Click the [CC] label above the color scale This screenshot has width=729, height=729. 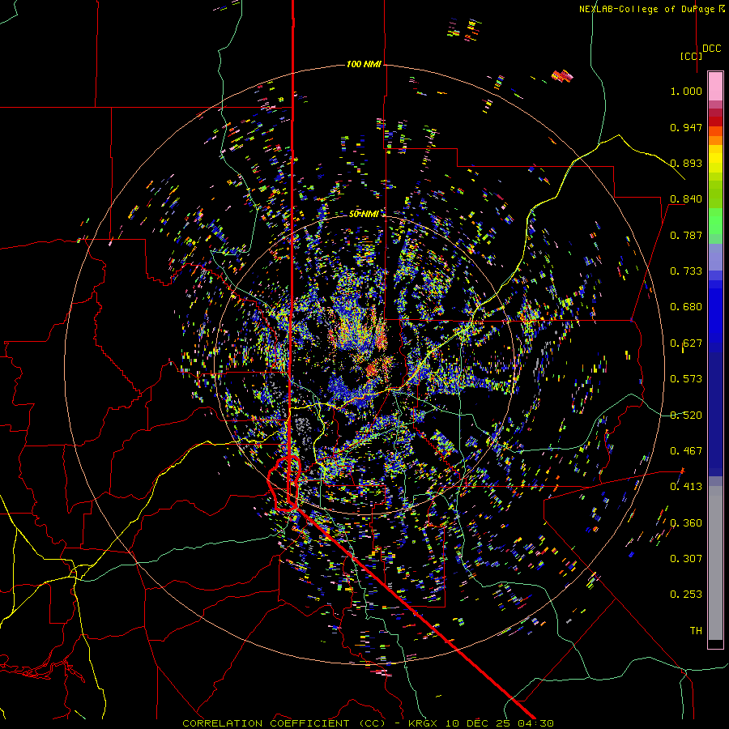coord(691,56)
